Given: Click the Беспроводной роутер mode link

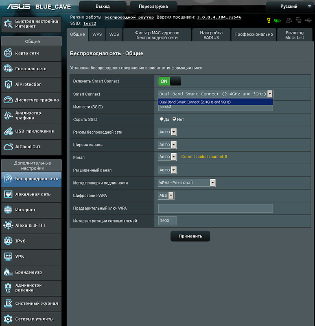Looking at the screenshot, I should click(129, 17).
